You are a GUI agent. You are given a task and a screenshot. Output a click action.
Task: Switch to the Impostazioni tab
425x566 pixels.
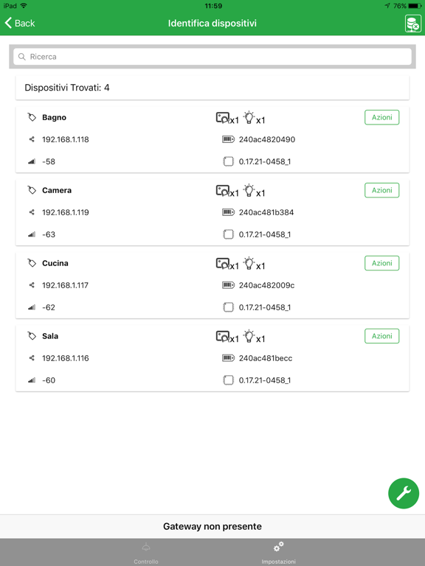coord(279,553)
